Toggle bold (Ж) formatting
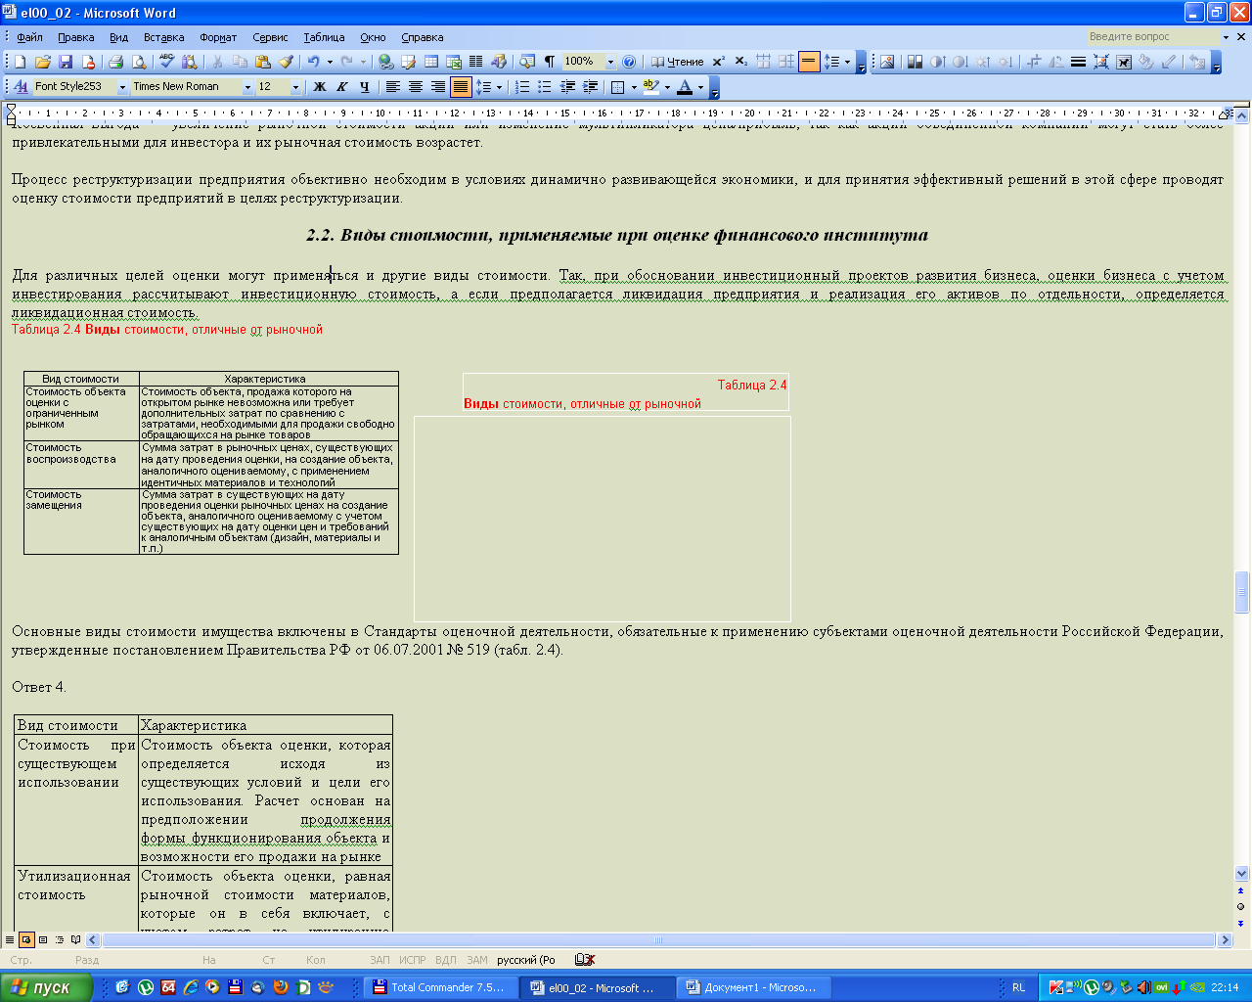Viewport: 1252px width, 1002px height. coord(319,86)
